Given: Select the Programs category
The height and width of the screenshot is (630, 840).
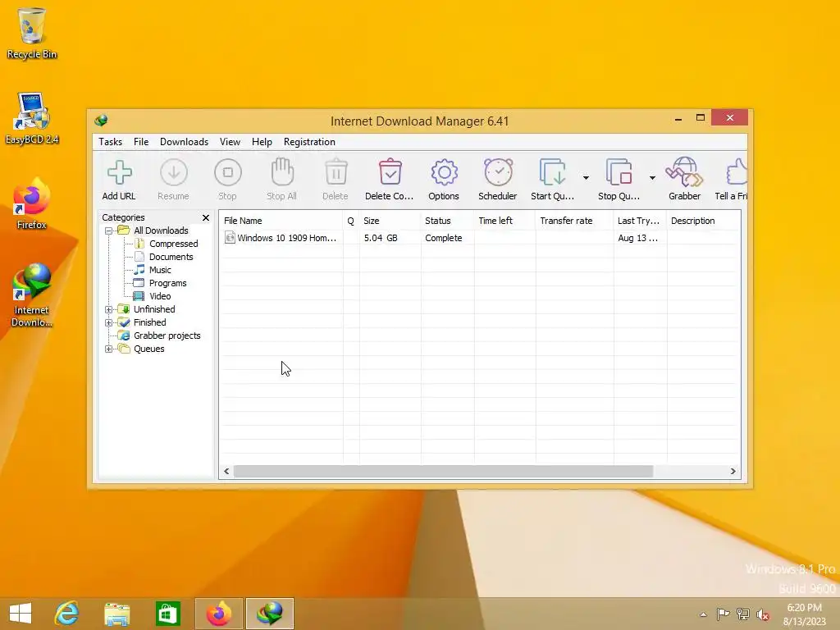Looking at the screenshot, I should click(x=167, y=283).
